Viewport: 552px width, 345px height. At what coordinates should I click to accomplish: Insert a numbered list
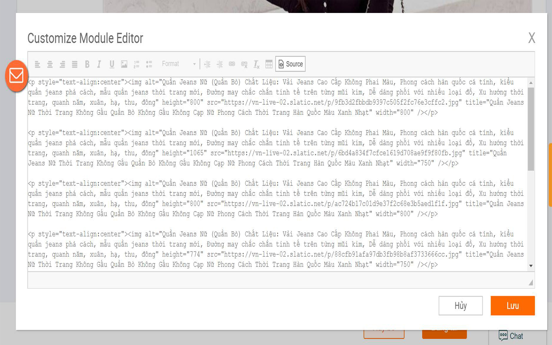136,64
